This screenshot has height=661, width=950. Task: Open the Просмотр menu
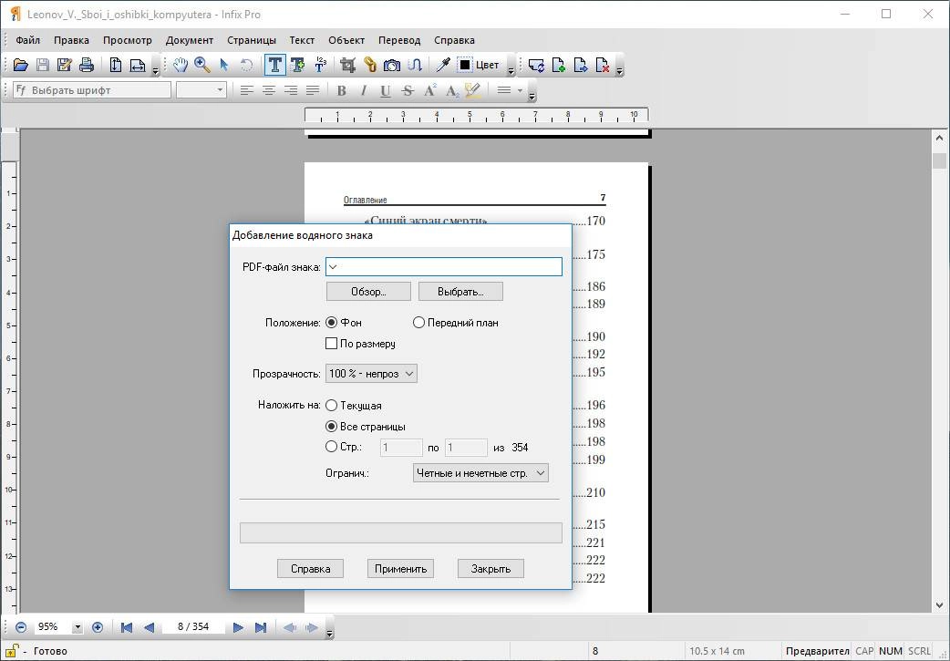[x=128, y=40]
